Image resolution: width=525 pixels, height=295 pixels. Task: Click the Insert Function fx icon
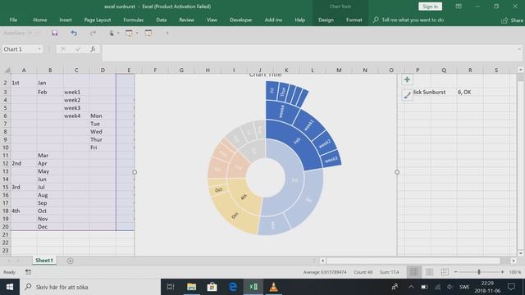93,49
